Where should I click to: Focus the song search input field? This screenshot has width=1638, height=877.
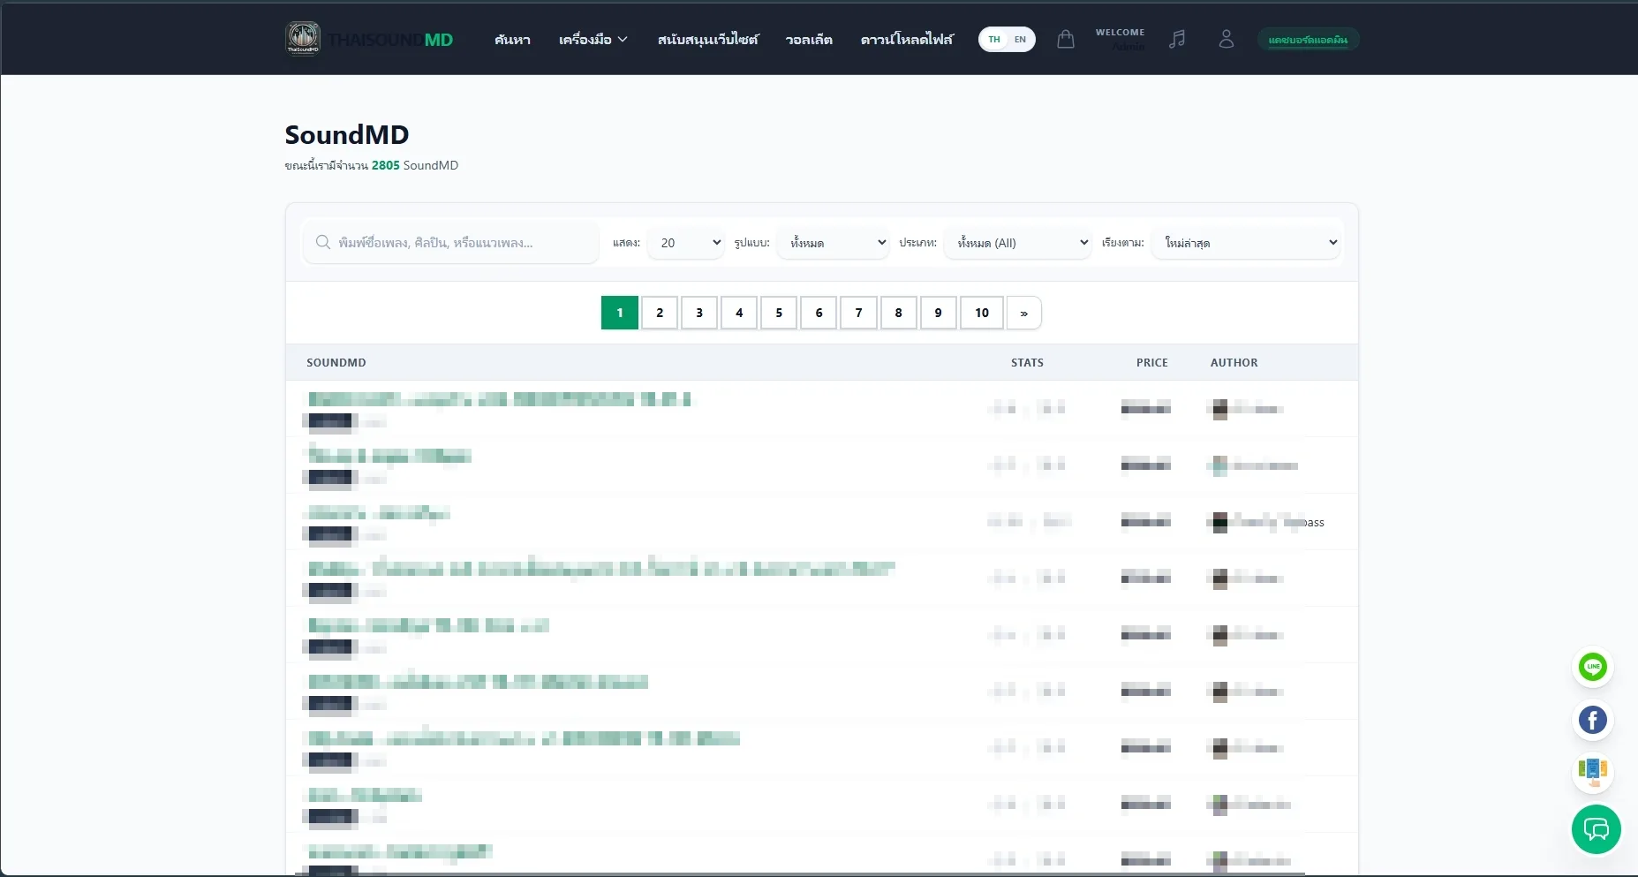pos(450,242)
